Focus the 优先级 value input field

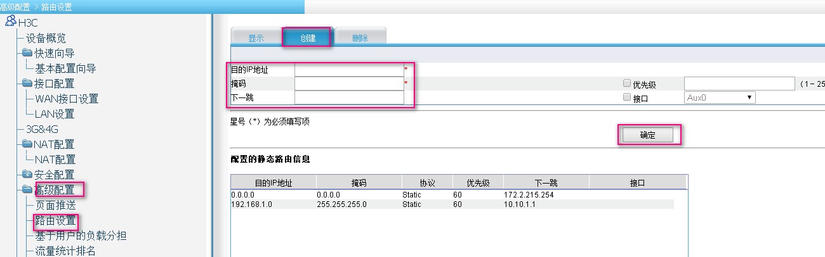point(739,84)
